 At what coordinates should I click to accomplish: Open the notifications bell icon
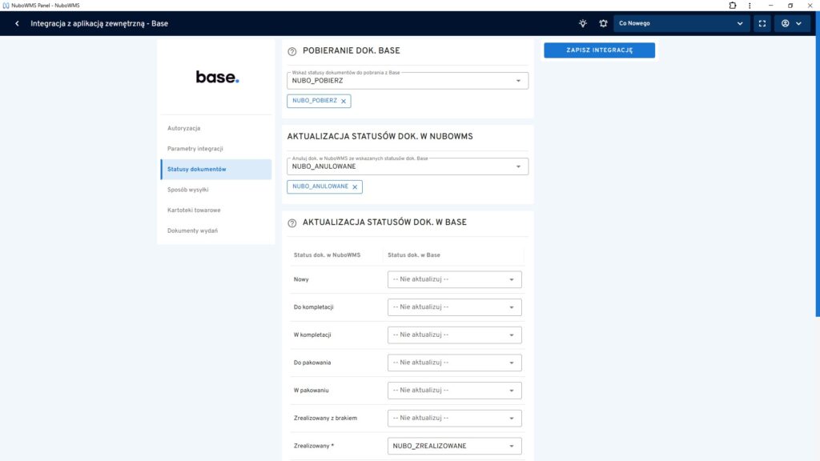[603, 23]
